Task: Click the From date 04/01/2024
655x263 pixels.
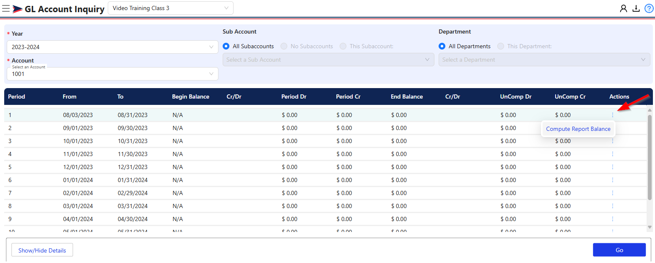Action: [78, 219]
